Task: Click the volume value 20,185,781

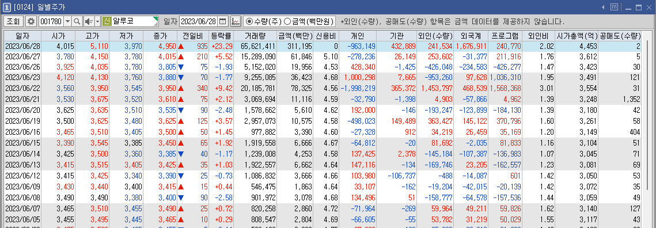Action: [x=257, y=88]
